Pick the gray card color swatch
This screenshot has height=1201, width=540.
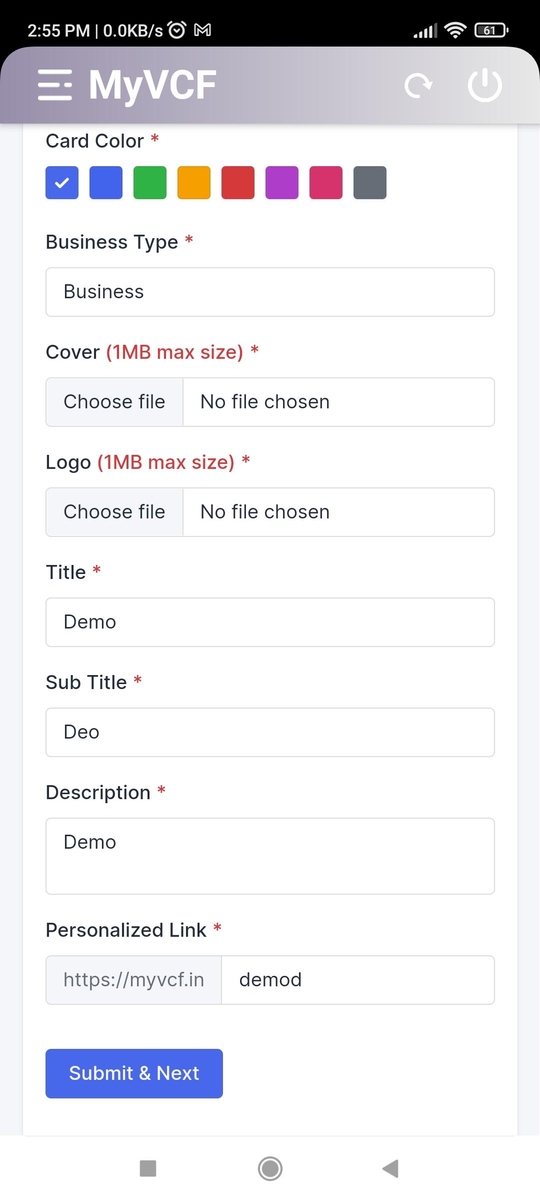coord(370,183)
